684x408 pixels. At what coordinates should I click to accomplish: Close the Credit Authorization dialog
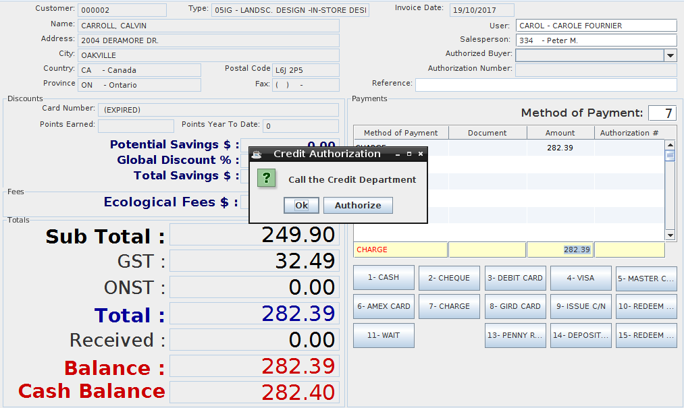421,154
